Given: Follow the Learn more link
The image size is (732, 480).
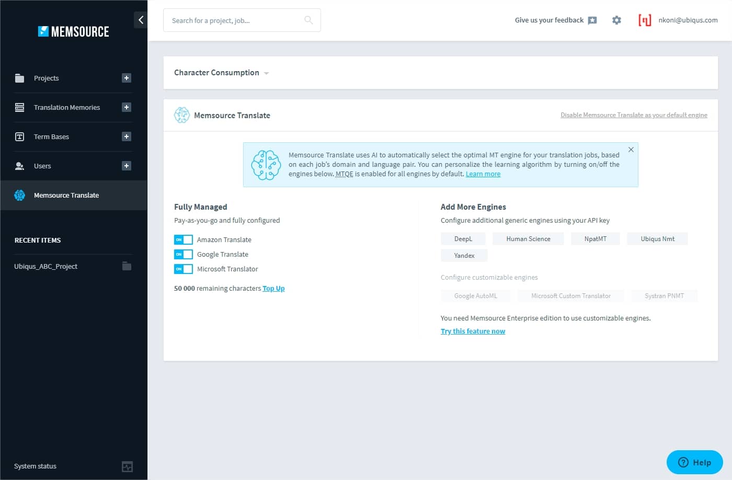Looking at the screenshot, I should pyautogui.click(x=483, y=174).
